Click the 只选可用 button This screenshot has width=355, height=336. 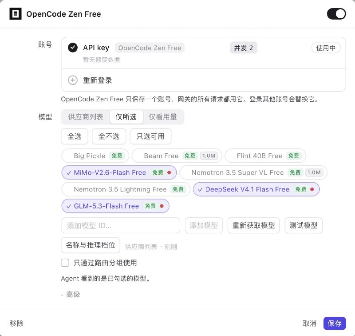click(x=150, y=136)
